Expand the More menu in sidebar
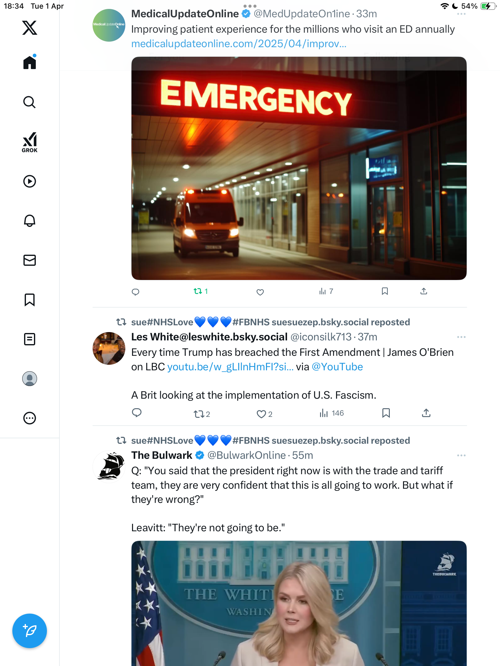The image size is (500, 666). coord(30,418)
